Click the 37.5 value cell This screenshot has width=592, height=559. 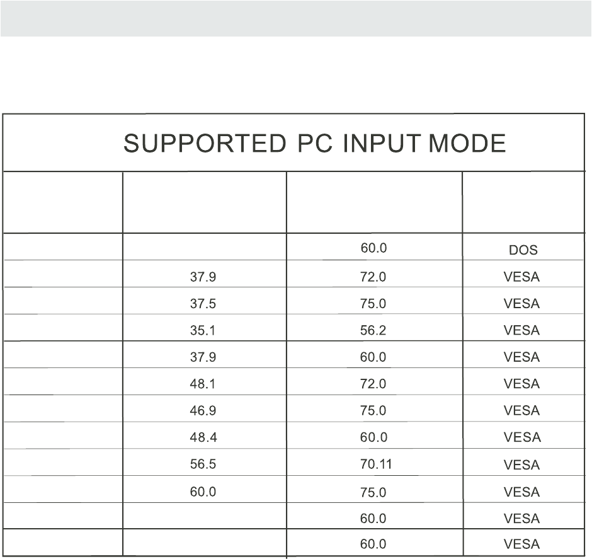point(203,303)
